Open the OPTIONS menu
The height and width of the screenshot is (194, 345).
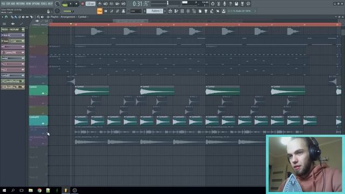click(36, 4)
